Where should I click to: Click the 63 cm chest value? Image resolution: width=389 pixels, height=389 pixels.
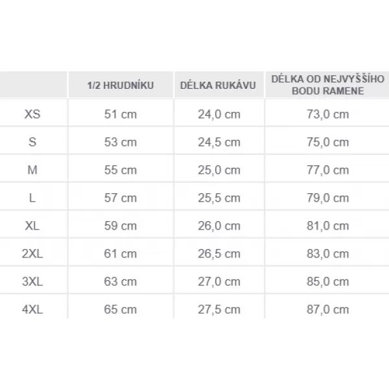[x=121, y=281]
